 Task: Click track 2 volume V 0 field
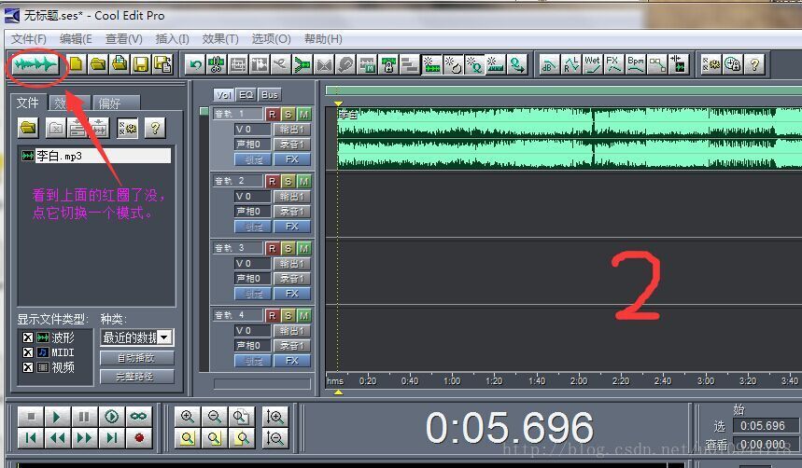[252, 196]
